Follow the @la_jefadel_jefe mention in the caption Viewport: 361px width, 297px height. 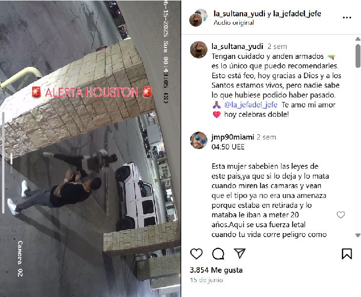pyautogui.click(x=251, y=105)
